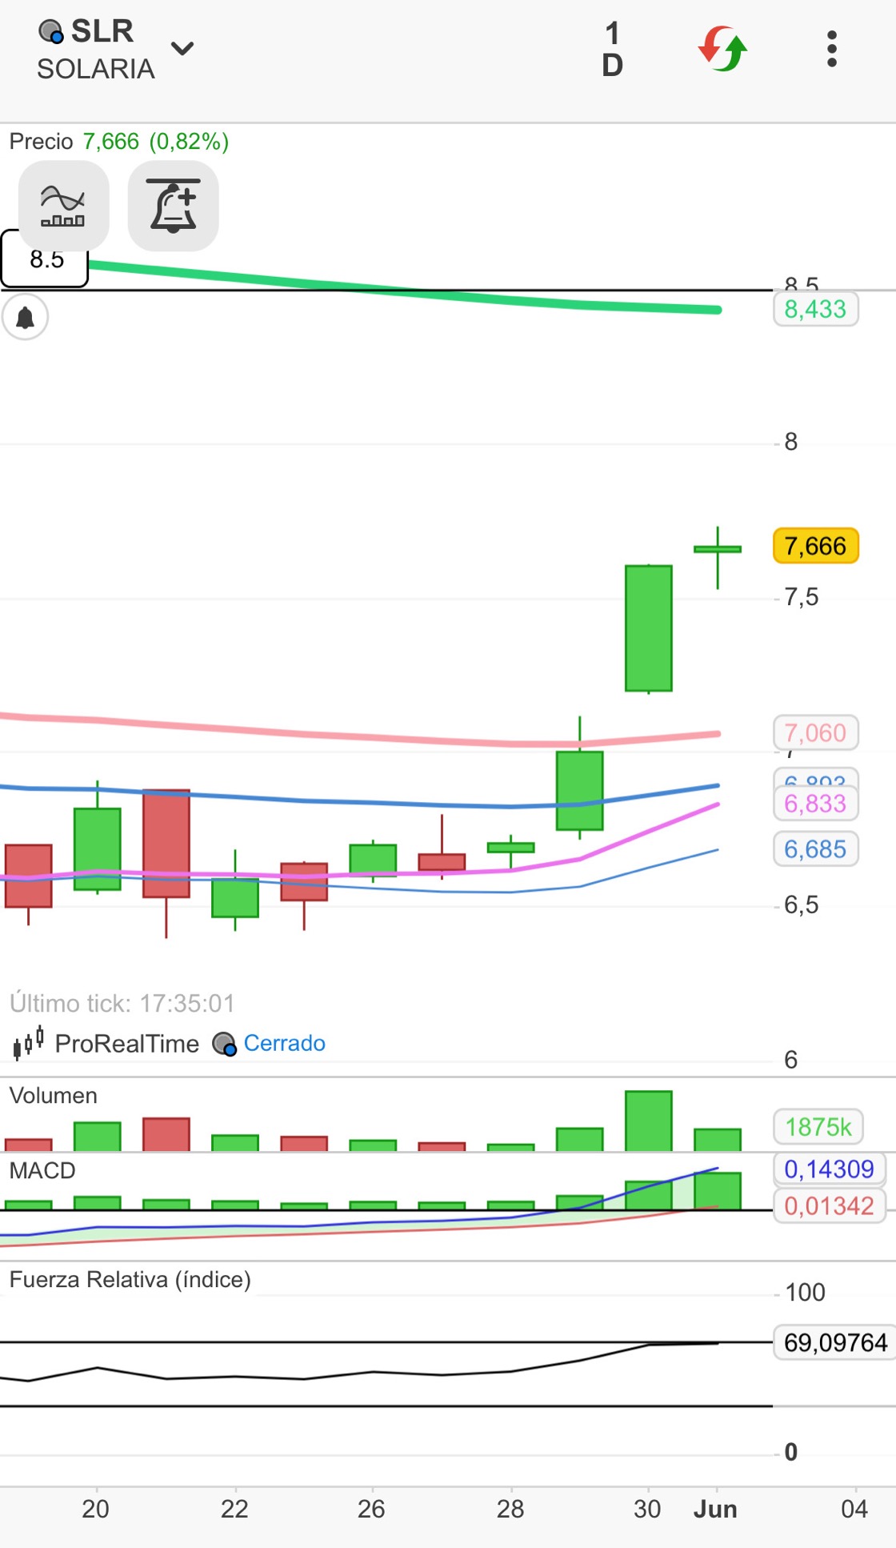Select the MACD indicator panel label
The image size is (896, 1548).
coord(42,1170)
